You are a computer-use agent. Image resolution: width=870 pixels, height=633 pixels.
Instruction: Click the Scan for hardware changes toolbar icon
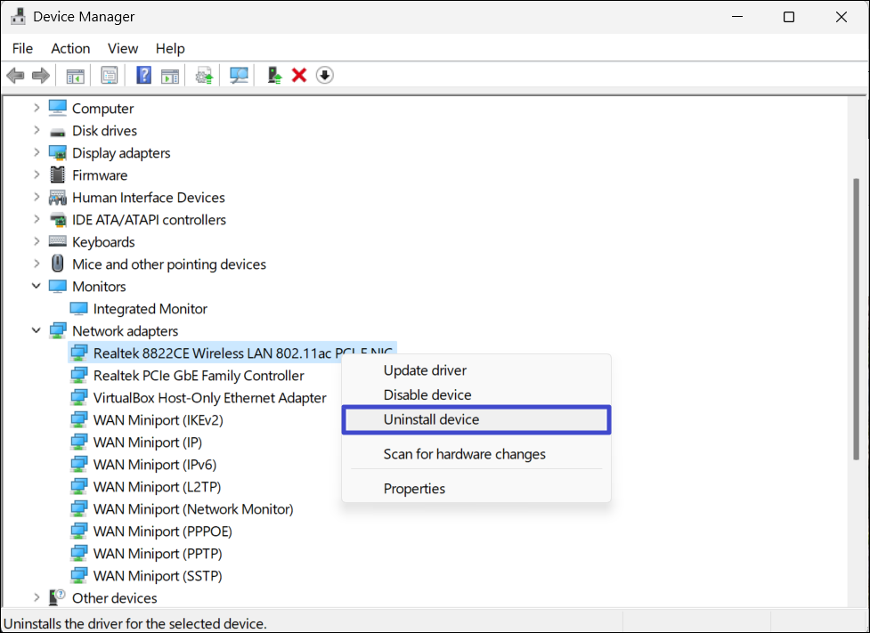239,76
